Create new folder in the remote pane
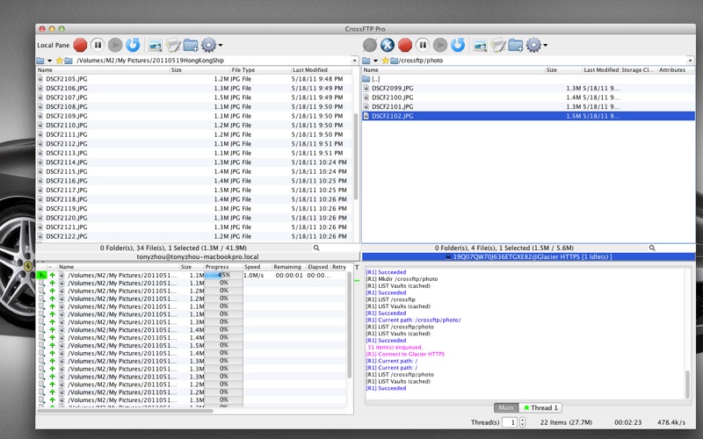The width and height of the screenshot is (703, 439). (x=516, y=45)
